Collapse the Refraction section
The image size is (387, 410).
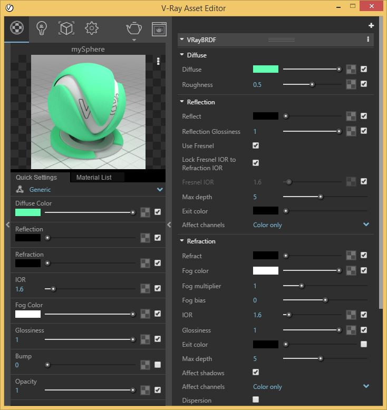pos(182,240)
